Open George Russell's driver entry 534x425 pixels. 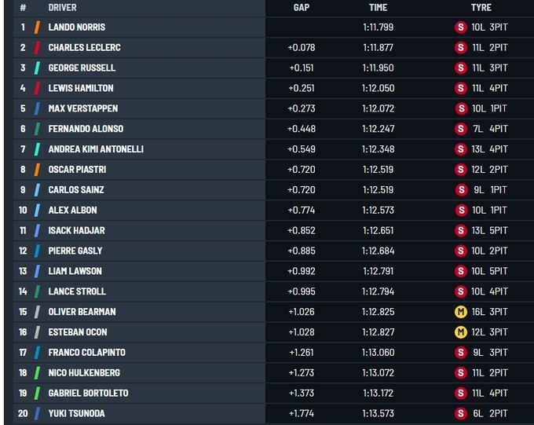[x=82, y=68]
